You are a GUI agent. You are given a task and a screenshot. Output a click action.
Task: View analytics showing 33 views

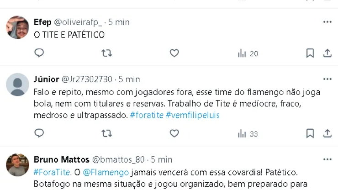coord(248,134)
